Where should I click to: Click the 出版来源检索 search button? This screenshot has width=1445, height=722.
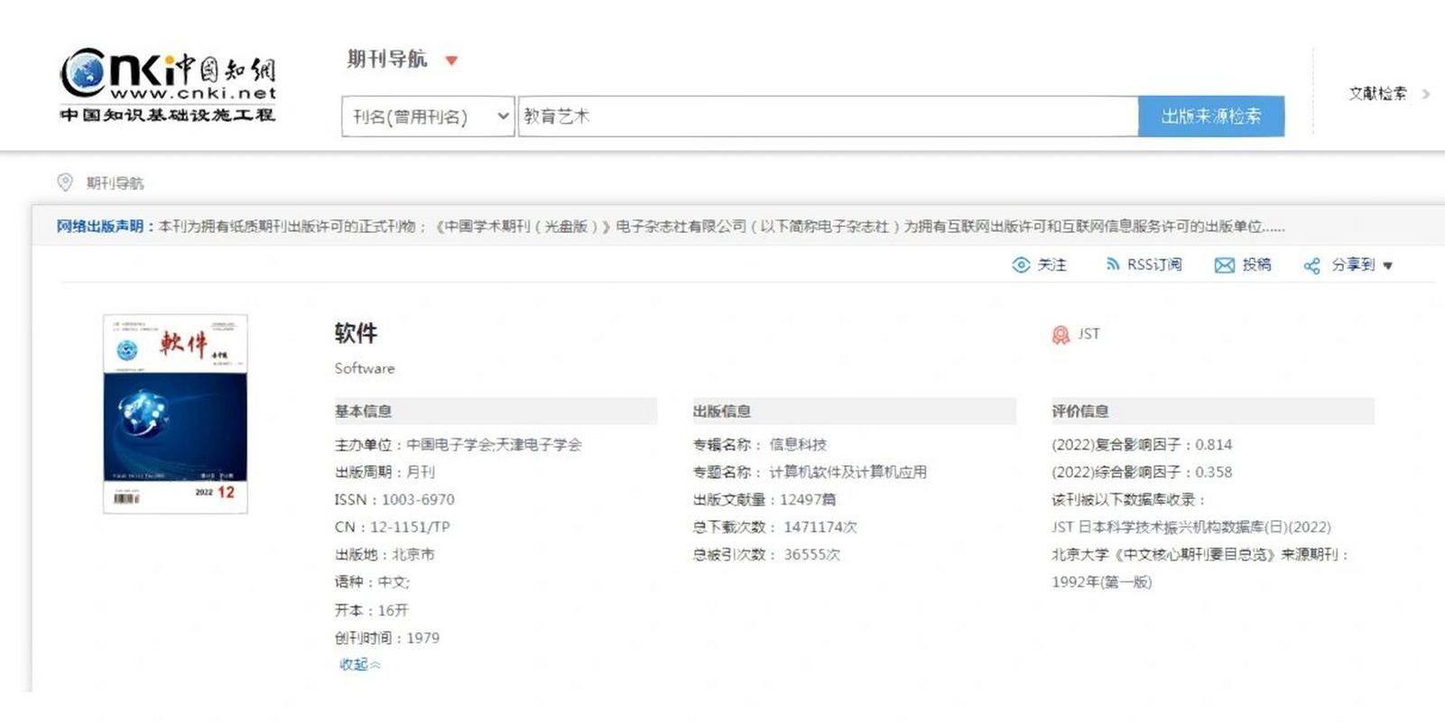[1211, 116]
